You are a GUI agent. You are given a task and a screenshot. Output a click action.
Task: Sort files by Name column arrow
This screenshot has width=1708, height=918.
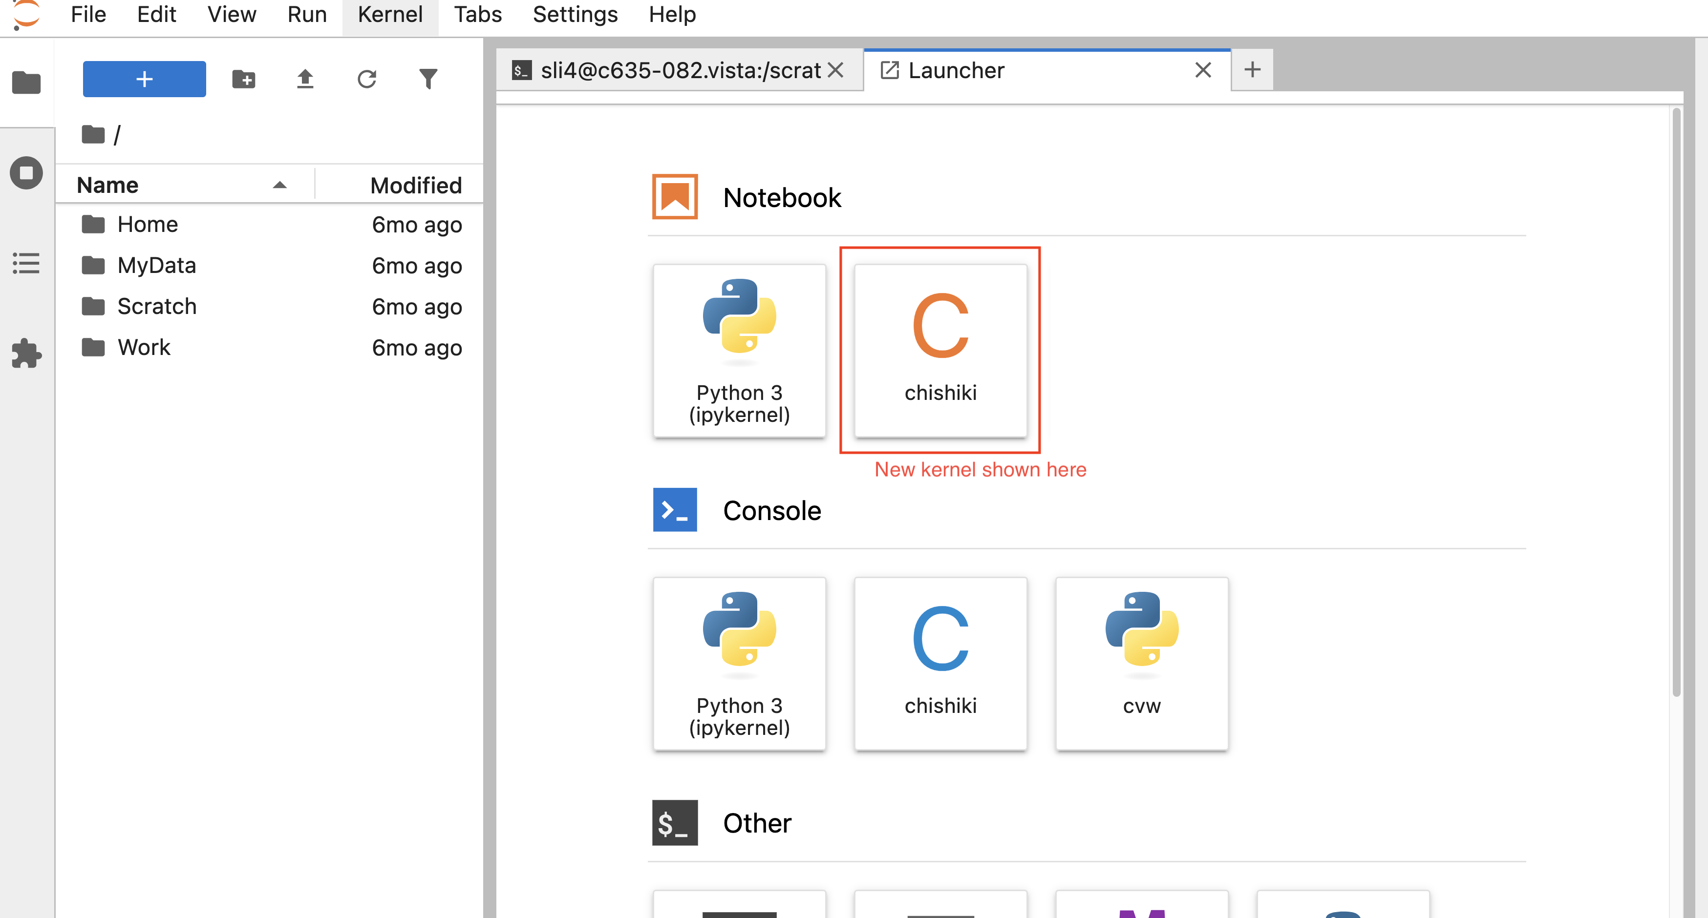tap(280, 185)
